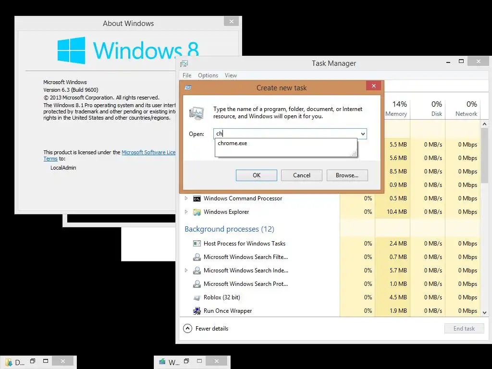Open the View menu in Task Manager

(x=231, y=75)
